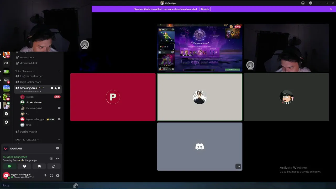Dismiss the Streamer Mode banner
336x189 pixels.
click(x=331, y=9)
